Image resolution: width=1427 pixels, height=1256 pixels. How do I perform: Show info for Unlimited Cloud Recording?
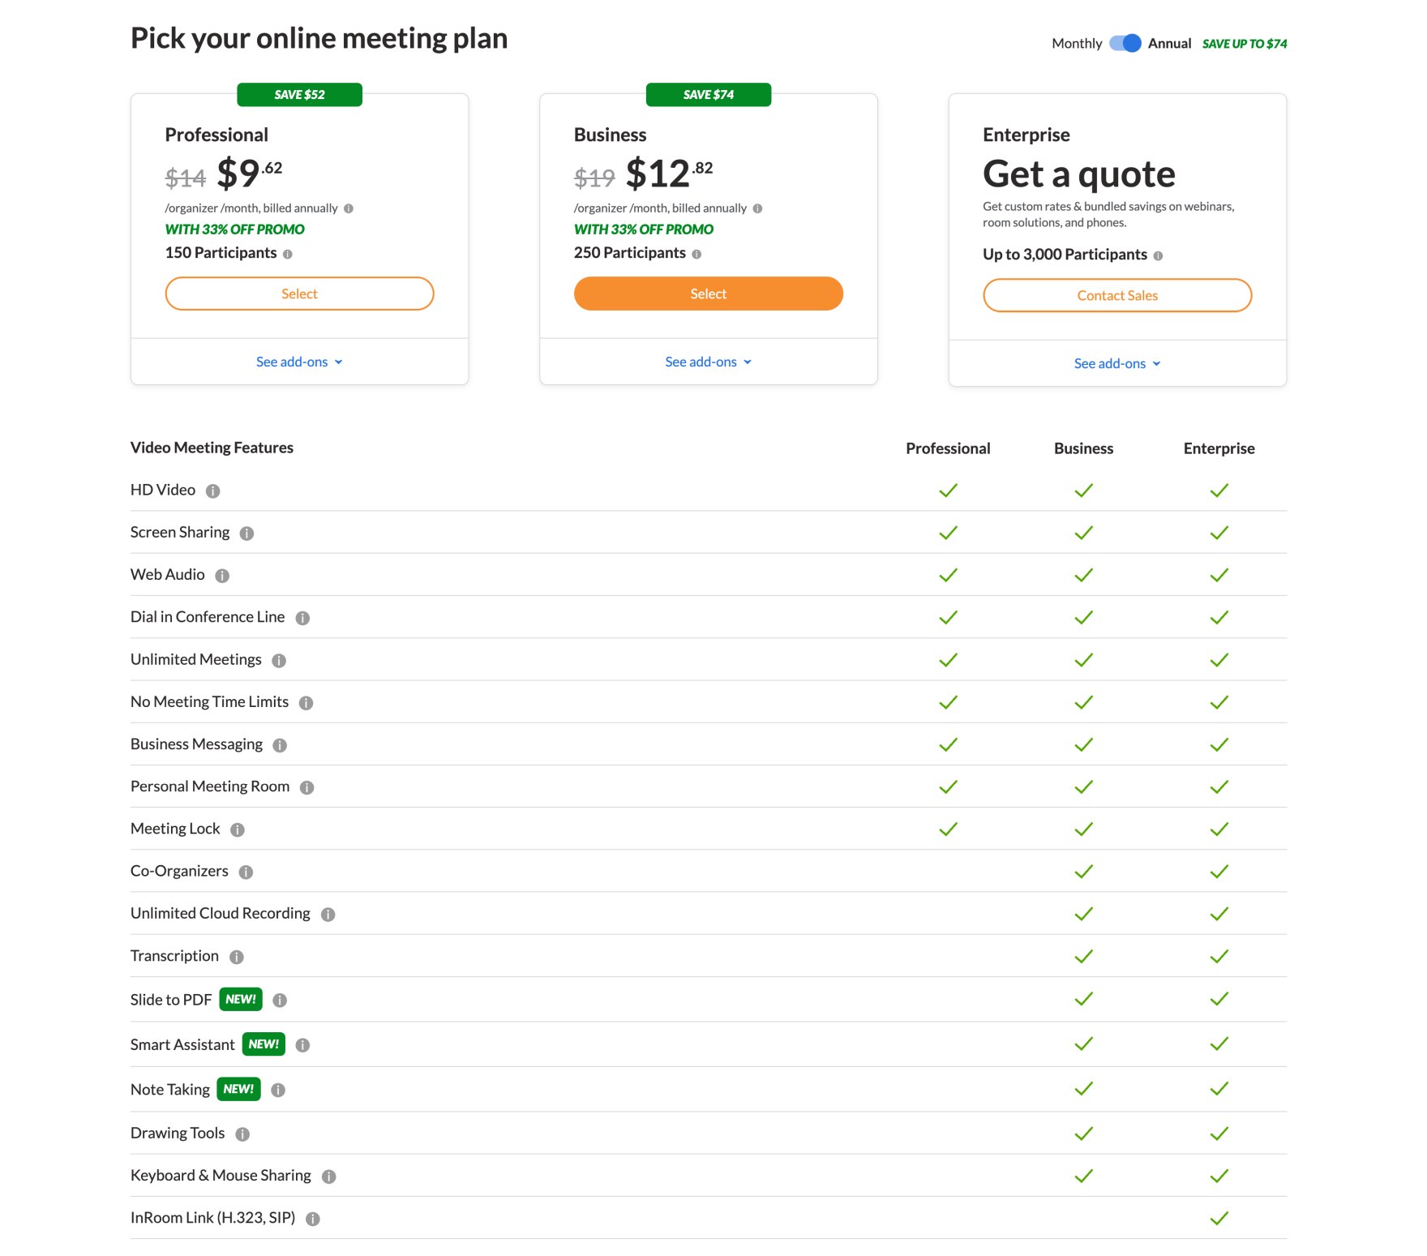pos(328,915)
